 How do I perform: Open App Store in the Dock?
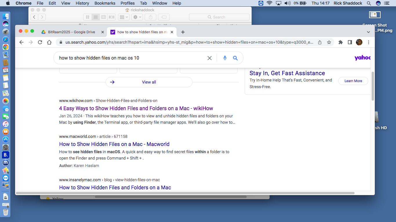pos(6,139)
